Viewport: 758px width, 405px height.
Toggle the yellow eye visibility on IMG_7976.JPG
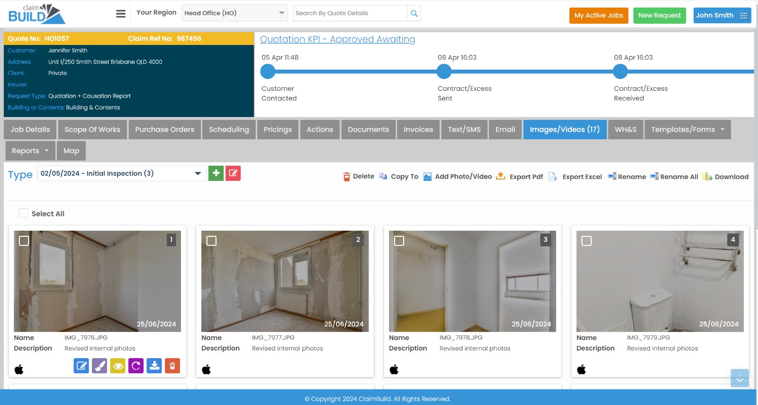118,366
